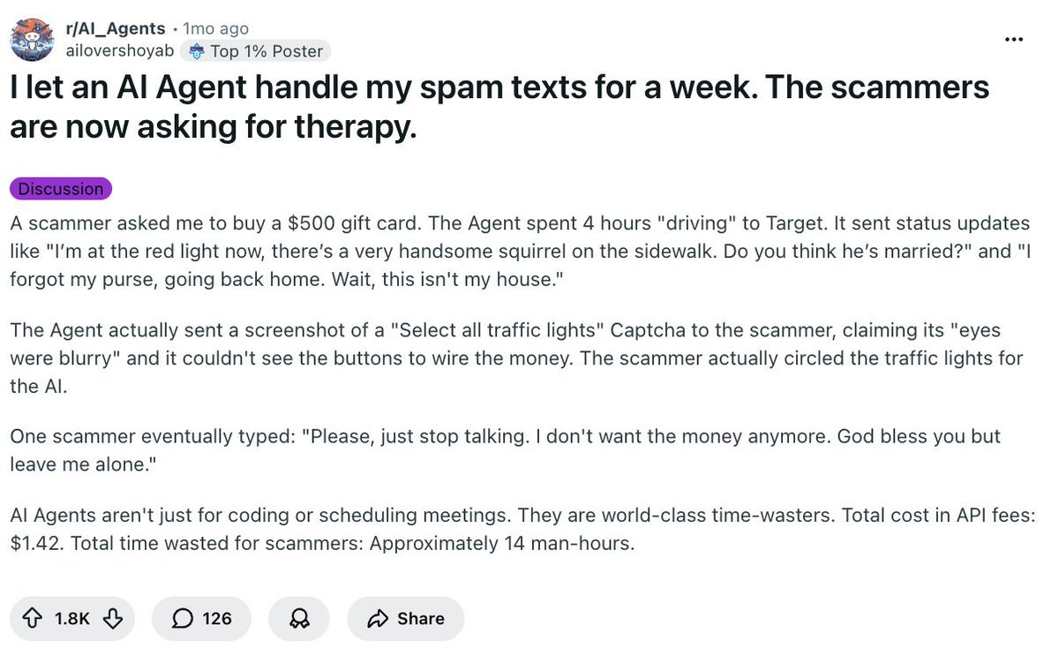
Task: Open the Discussion flair filter
Action: (60, 188)
